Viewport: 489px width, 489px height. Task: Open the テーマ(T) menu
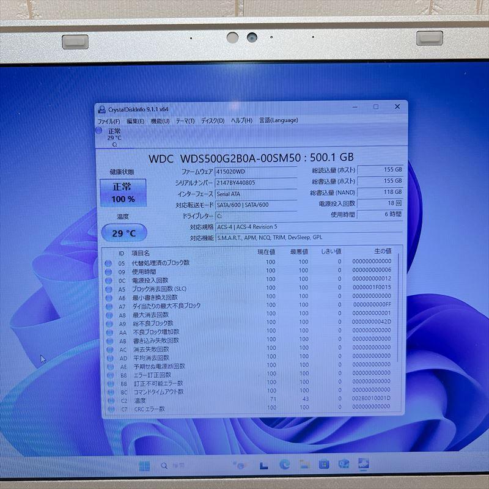185,120
